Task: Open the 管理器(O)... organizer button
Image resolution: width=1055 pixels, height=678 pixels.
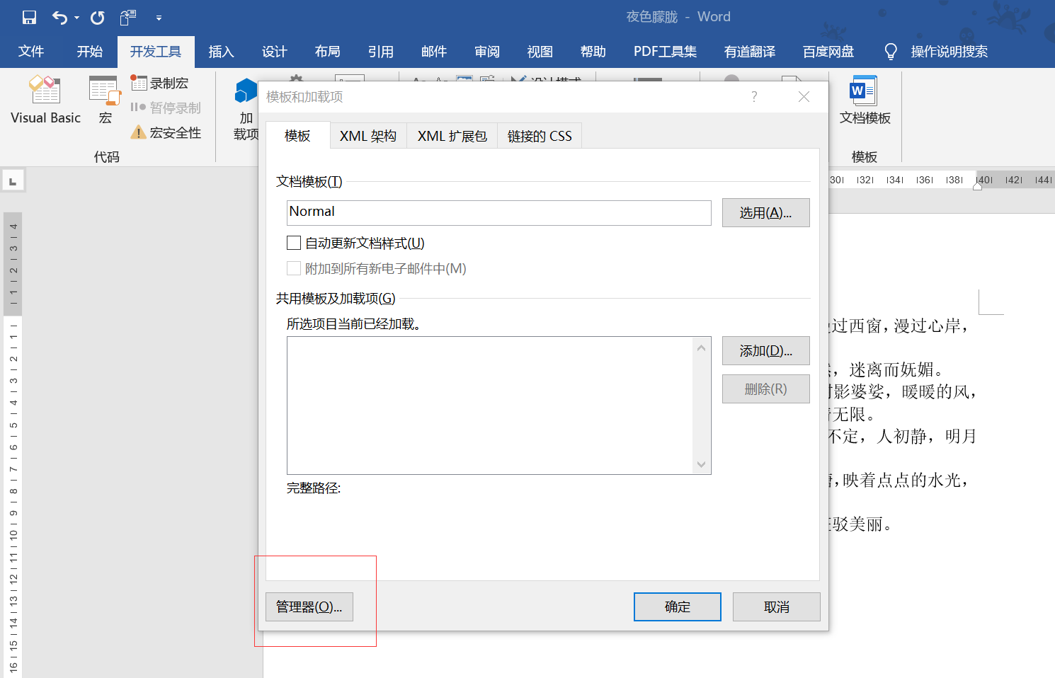Action: pyautogui.click(x=309, y=607)
